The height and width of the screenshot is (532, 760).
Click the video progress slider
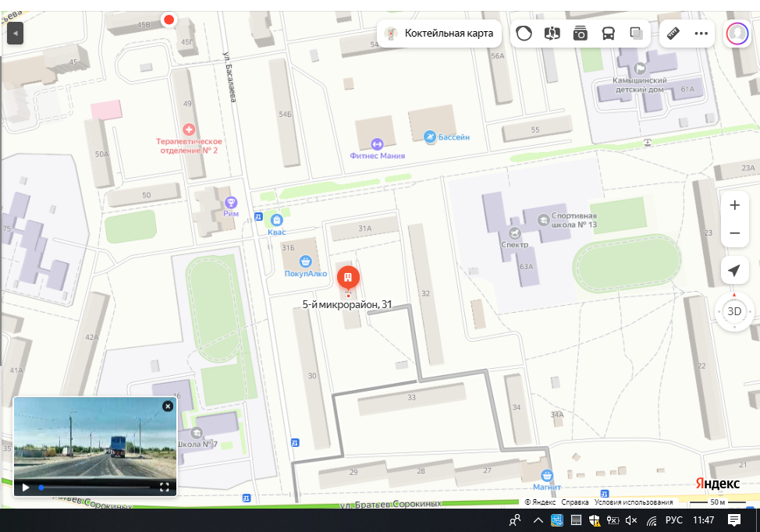pyautogui.click(x=95, y=488)
